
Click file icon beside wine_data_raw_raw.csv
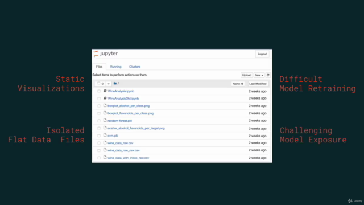click(x=105, y=150)
